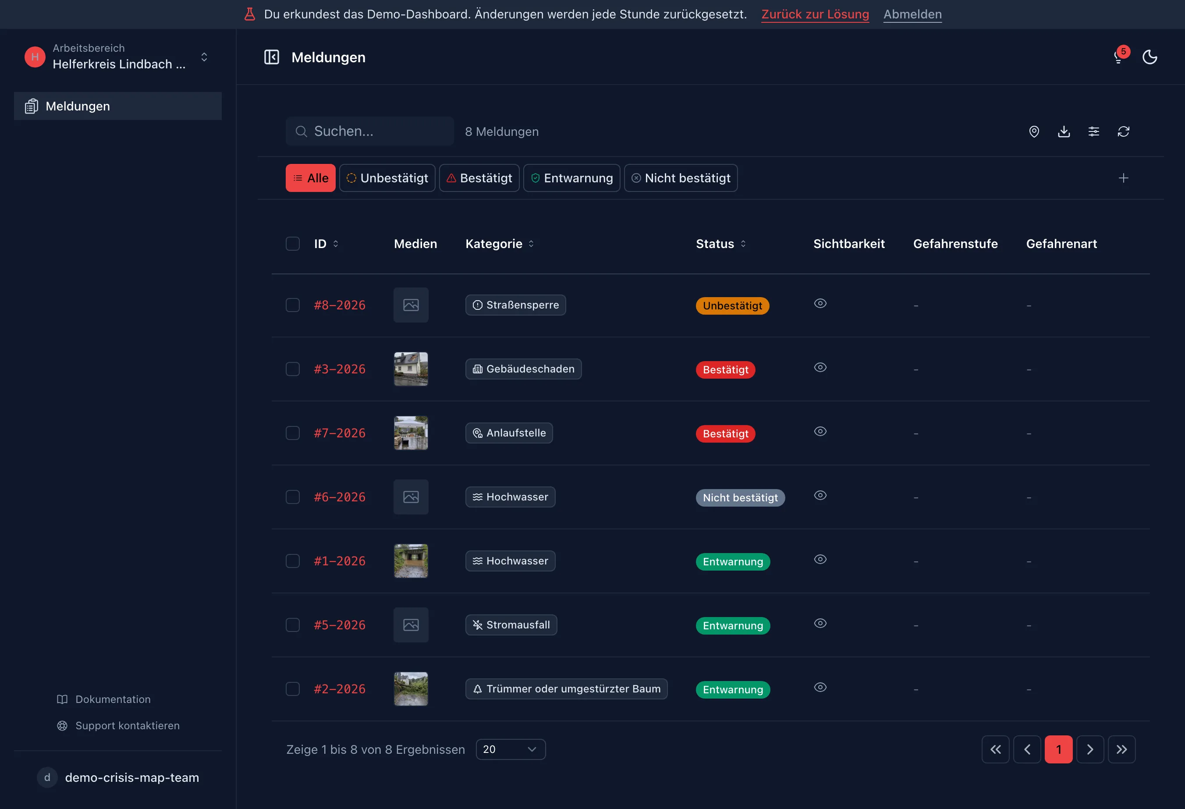
Task: Click the Suchen search field
Action: 370,131
